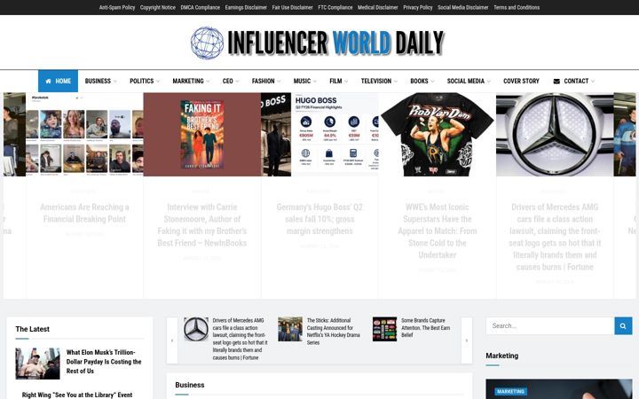Open Right Wing See You at Library headline
The image size is (639, 399).
[77, 395]
